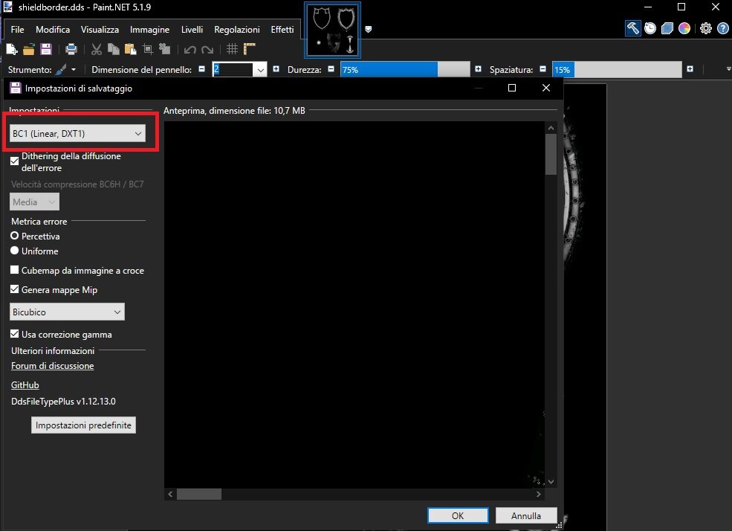Image resolution: width=732 pixels, height=531 pixels.
Task: Open the GitHub link
Action: pos(25,384)
